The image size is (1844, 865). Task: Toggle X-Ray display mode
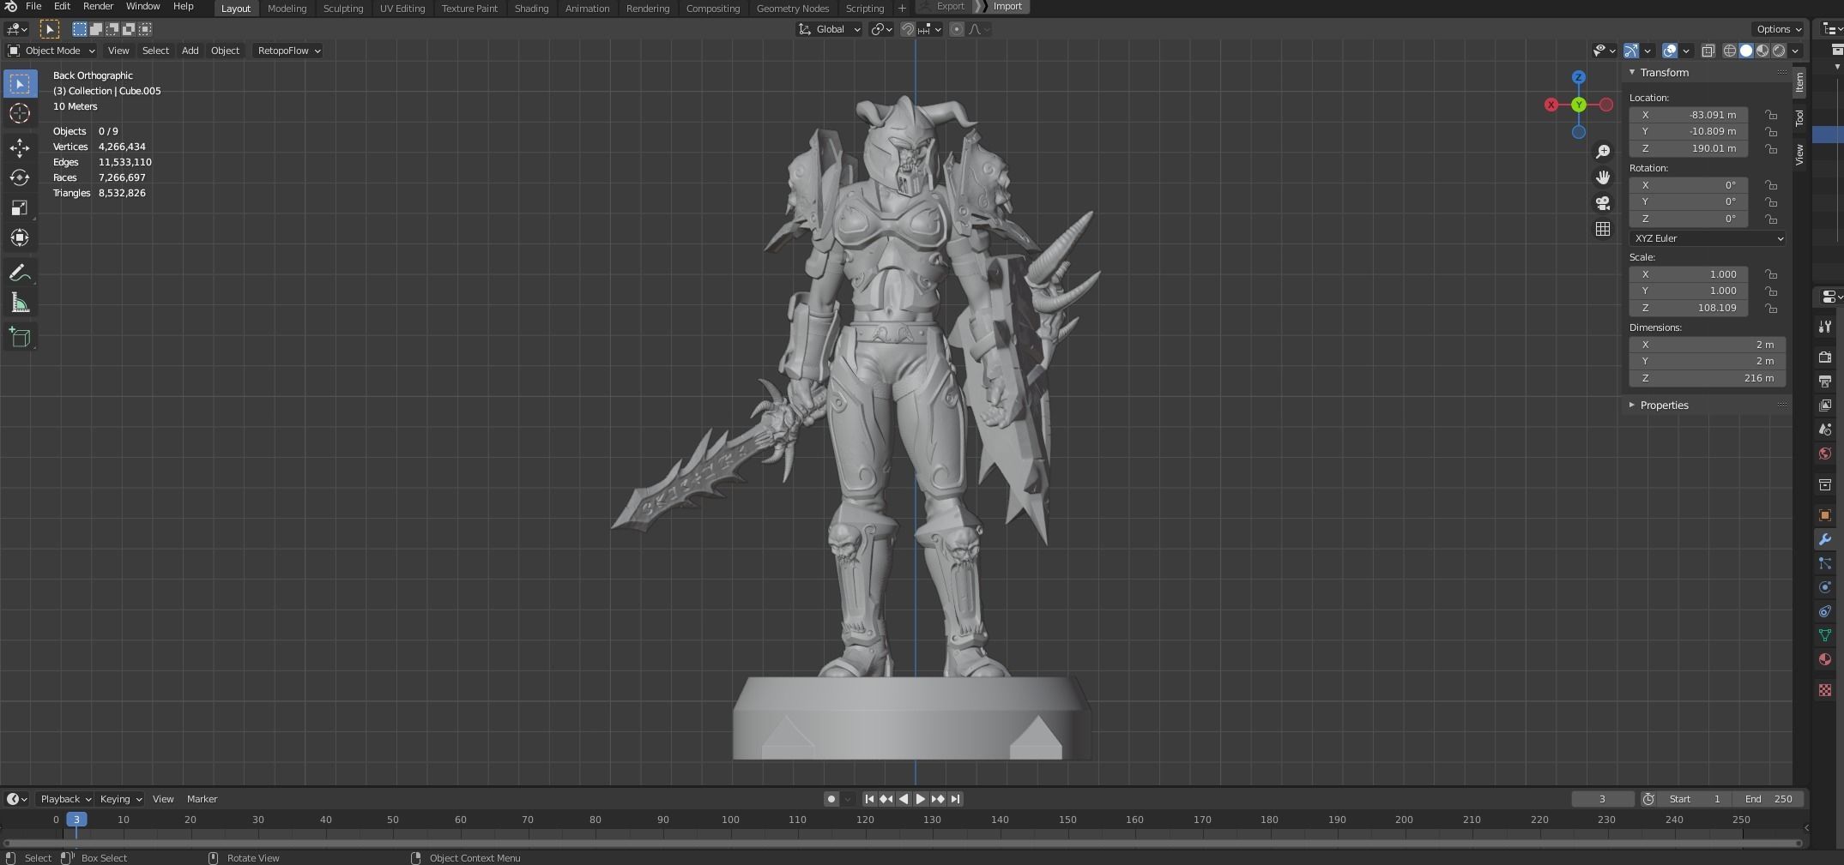[1708, 51]
